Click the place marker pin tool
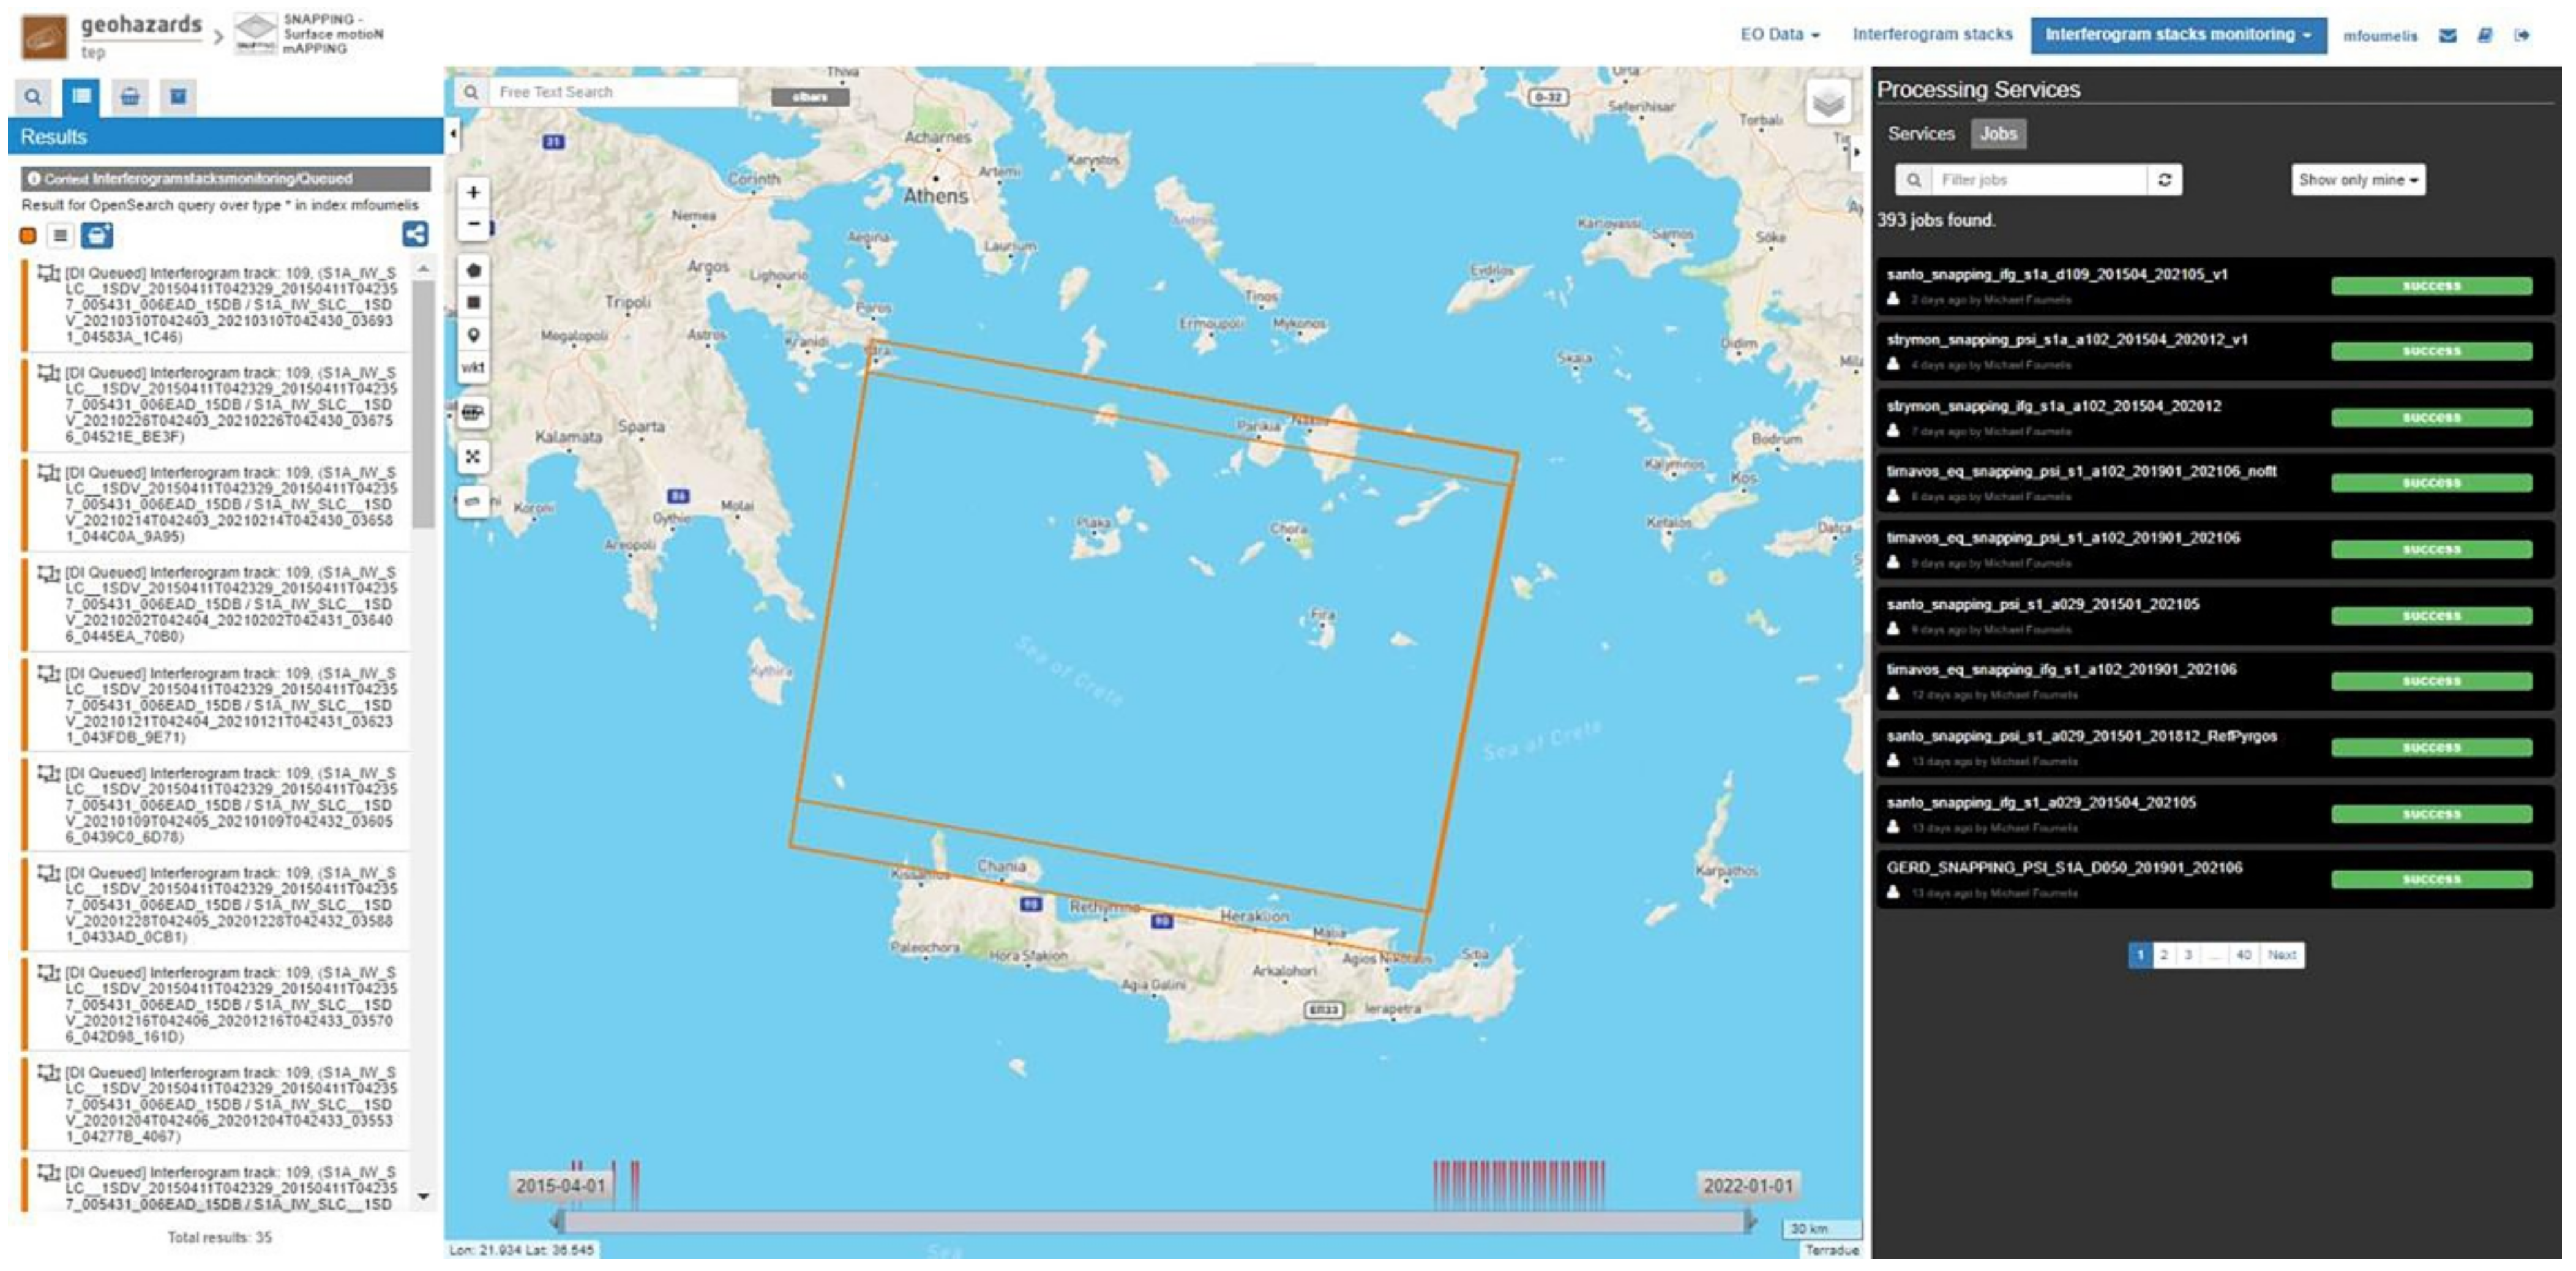Viewport: 2576px width, 1271px height. click(473, 335)
